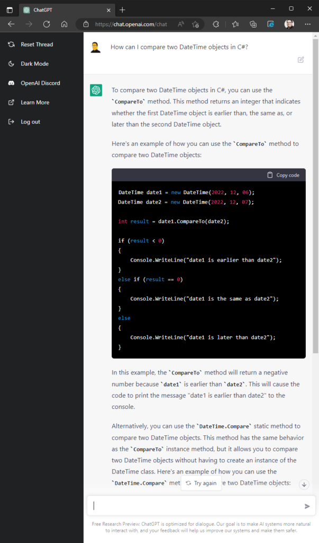This screenshot has width=319, height=543.
Task: Open a new browser tab
Action: 122,10
